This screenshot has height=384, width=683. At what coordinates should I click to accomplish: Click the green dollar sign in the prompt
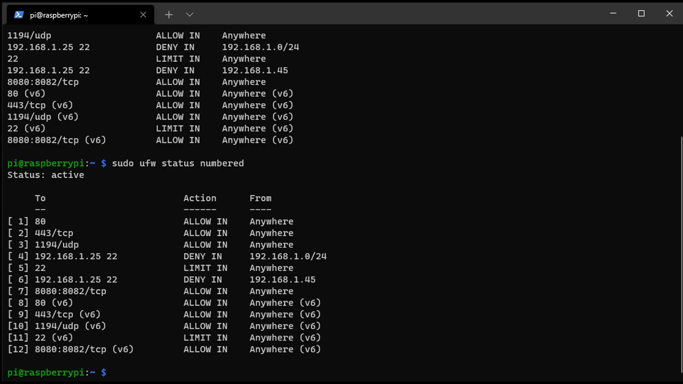104,373
